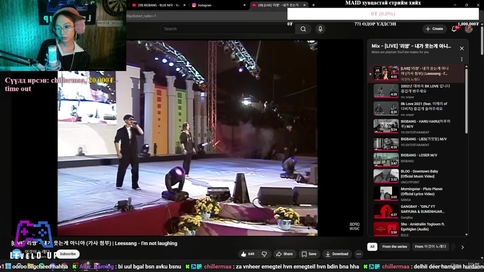Image resolution: width=484 pixels, height=272 pixels.
Task: Open the notifications bell
Action: click(x=454, y=29)
